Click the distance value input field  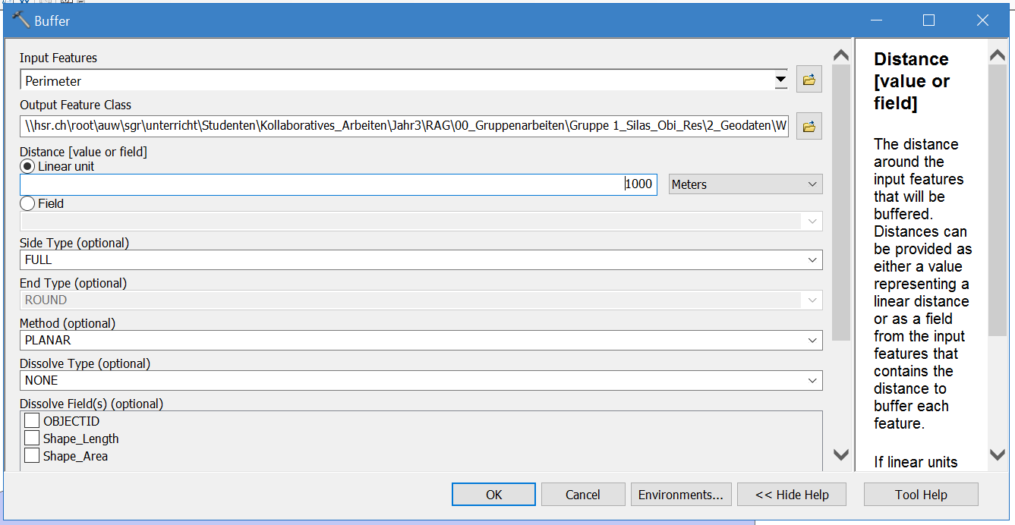coord(338,184)
